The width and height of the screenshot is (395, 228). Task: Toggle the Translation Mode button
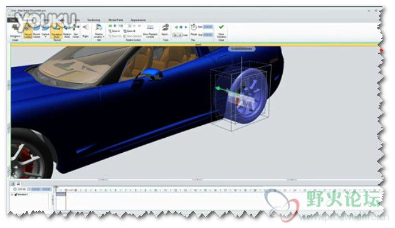pos(56,31)
